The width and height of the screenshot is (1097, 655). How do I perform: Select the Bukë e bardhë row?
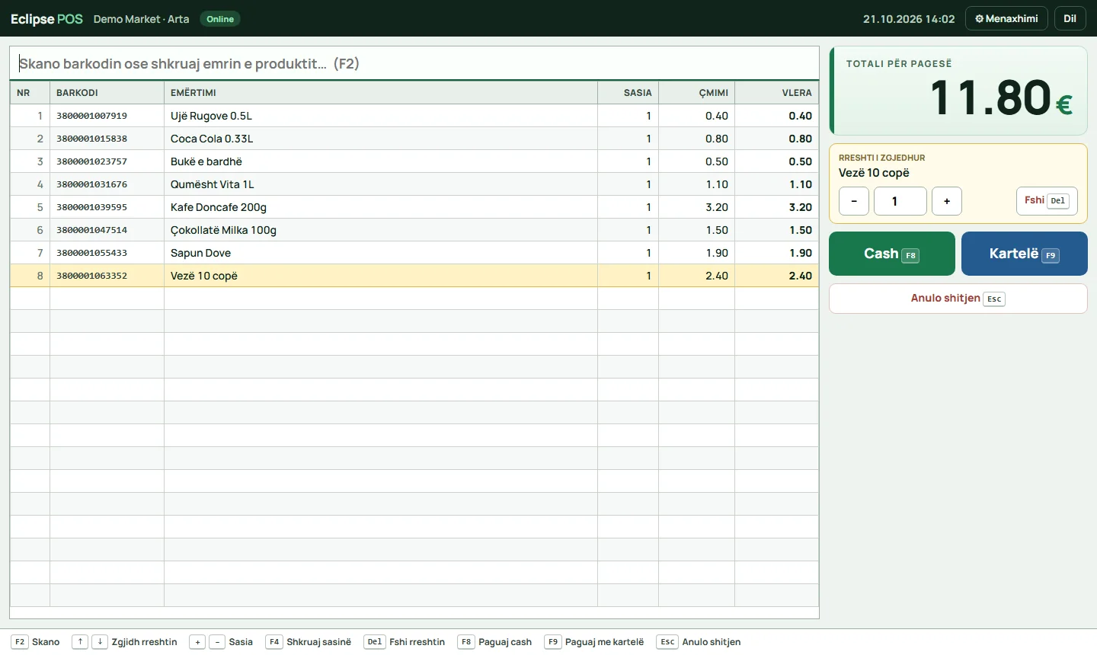click(x=414, y=161)
